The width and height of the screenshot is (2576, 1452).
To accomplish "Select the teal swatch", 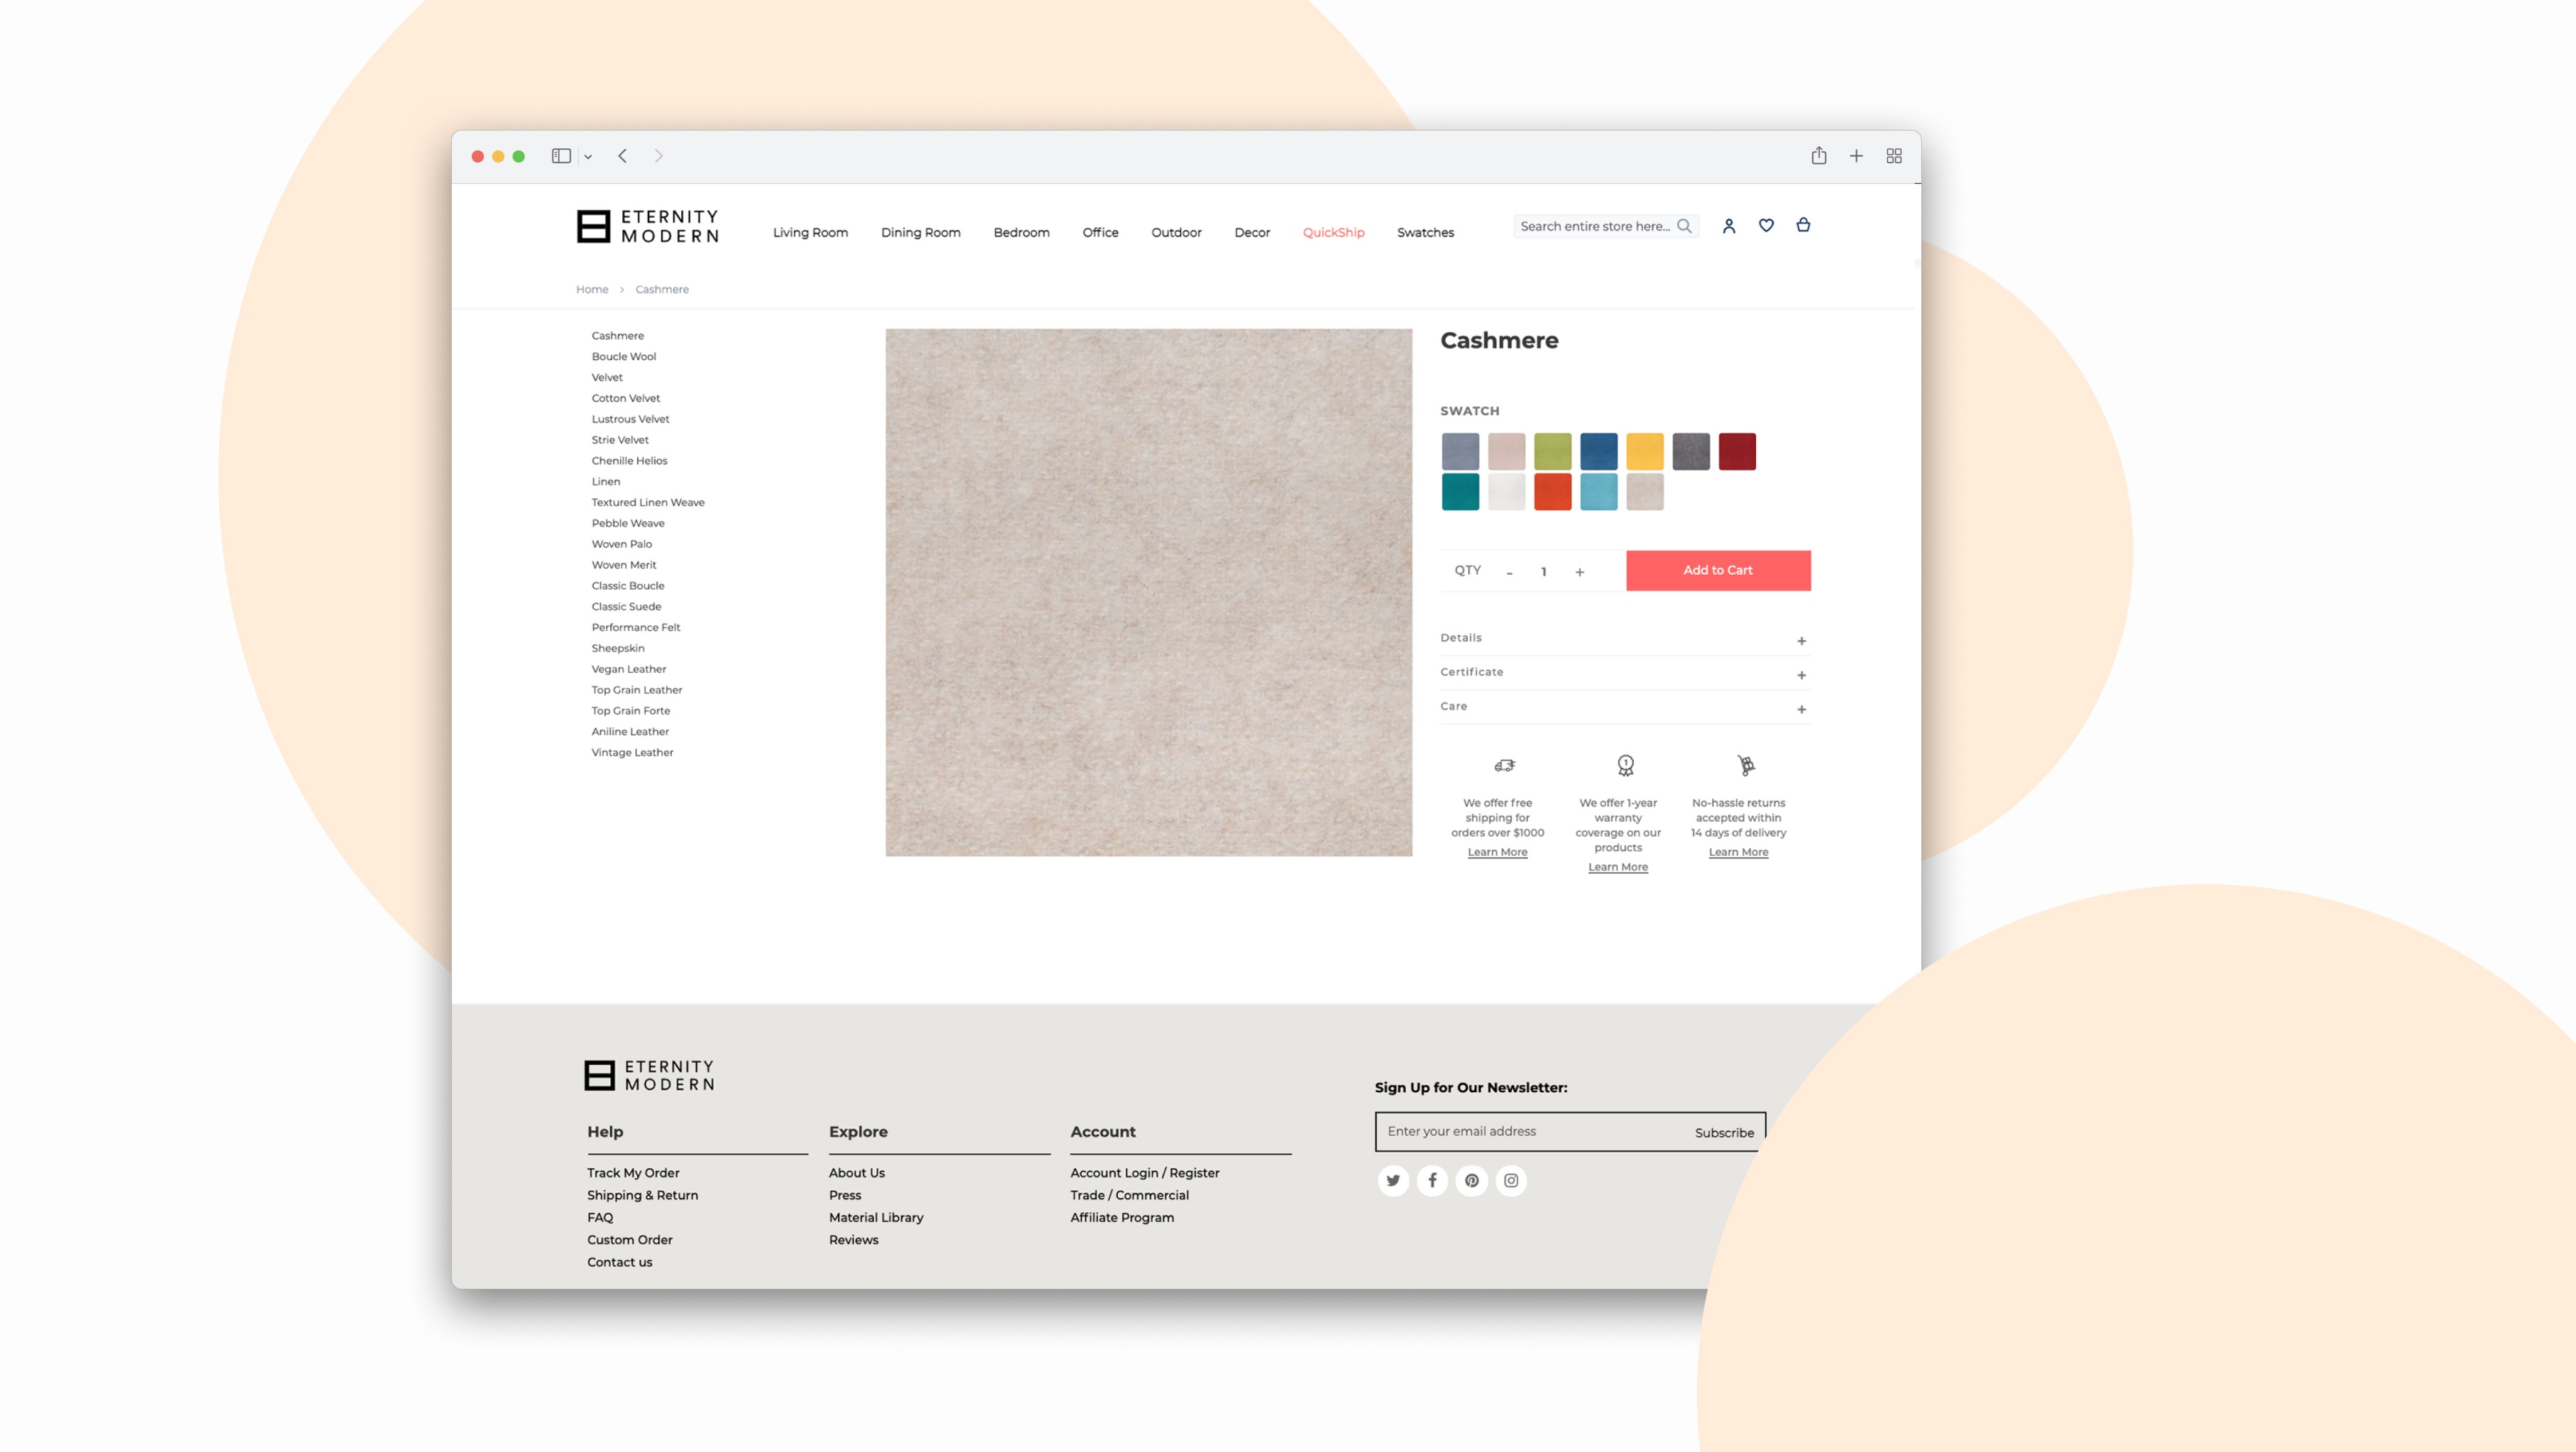I will [1461, 492].
